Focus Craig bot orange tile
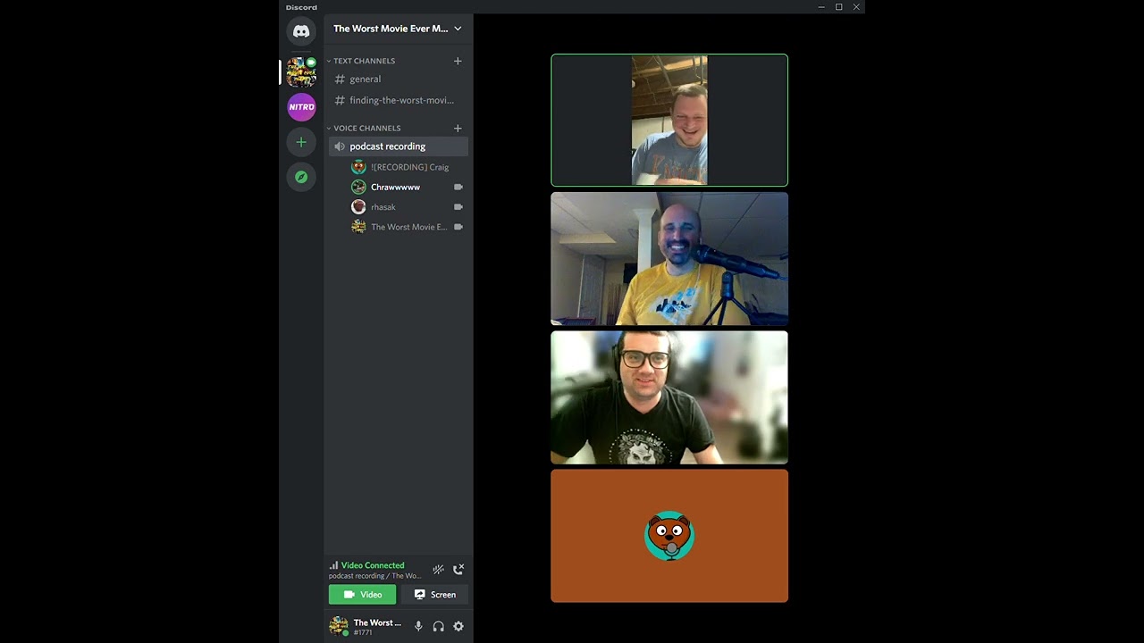 (669, 536)
